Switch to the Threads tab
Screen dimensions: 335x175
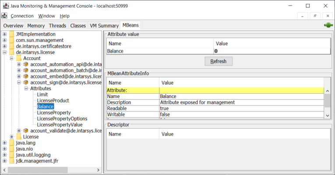pos(57,26)
